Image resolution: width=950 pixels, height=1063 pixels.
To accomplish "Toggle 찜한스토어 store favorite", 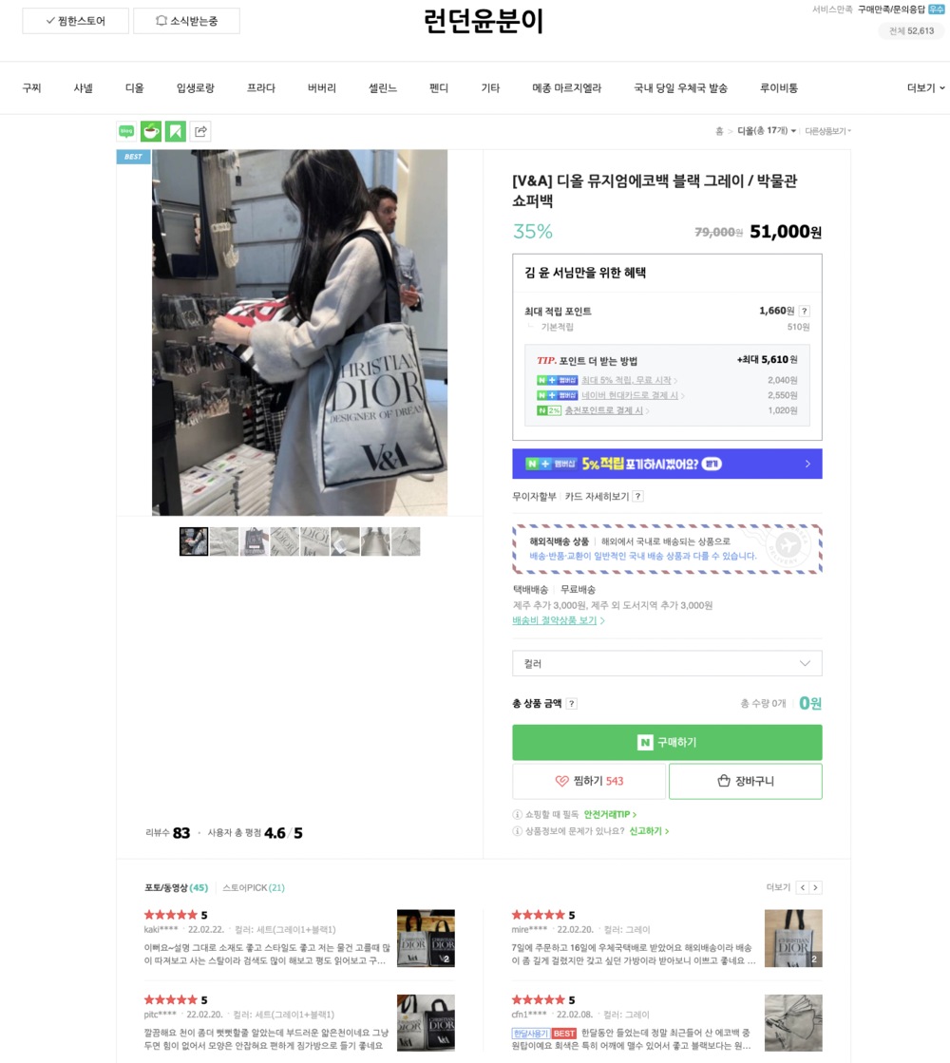I will pyautogui.click(x=76, y=21).
